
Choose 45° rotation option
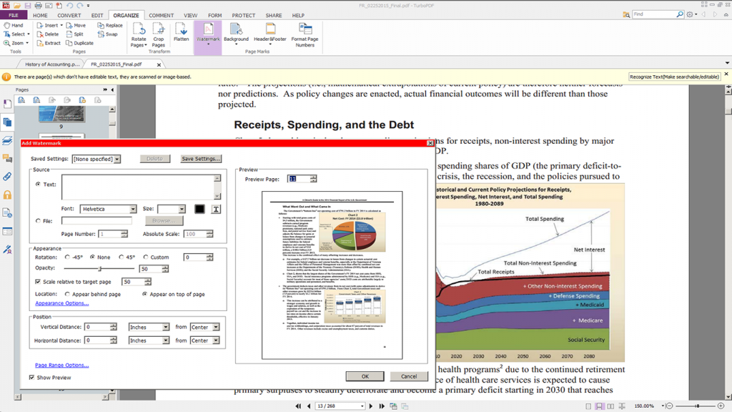click(122, 257)
